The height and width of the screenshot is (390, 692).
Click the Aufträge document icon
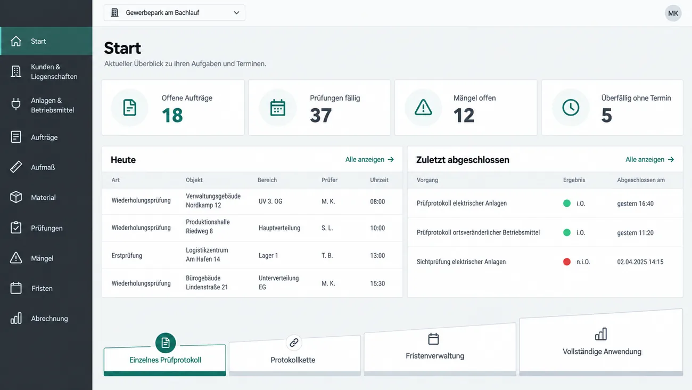click(x=16, y=137)
